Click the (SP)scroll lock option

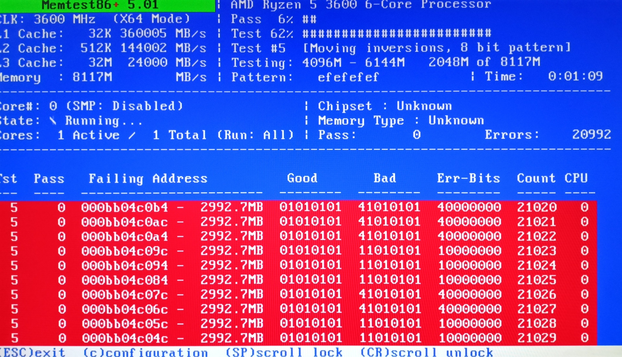point(284,352)
